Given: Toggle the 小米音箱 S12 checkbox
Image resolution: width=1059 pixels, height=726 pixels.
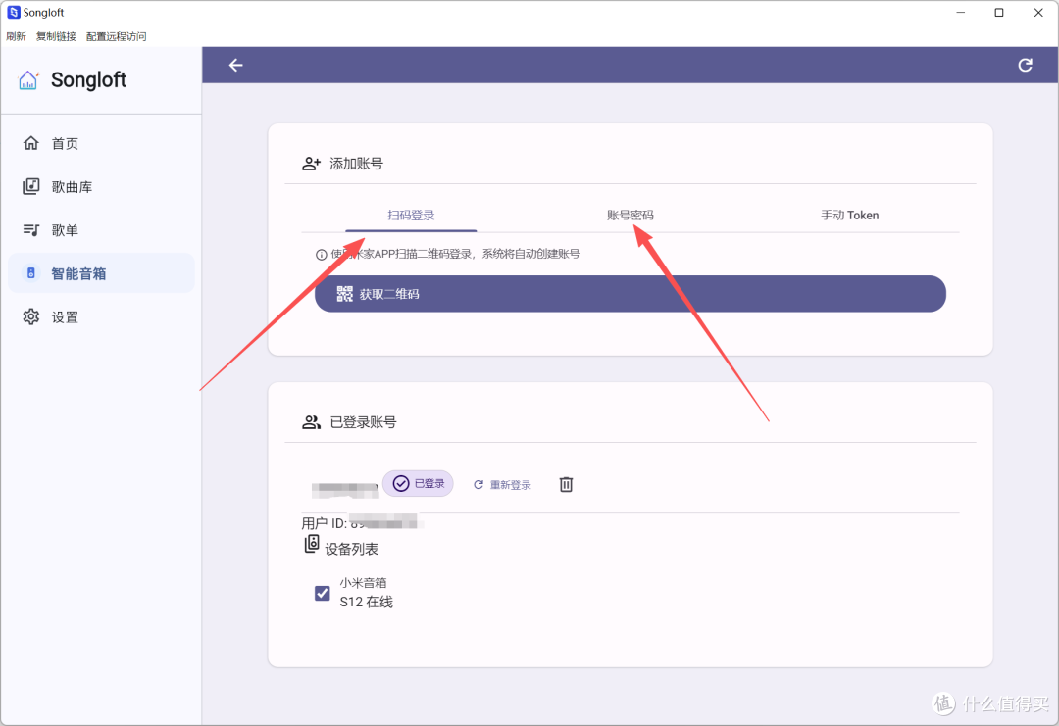Looking at the screenshot, I should click(323, 593).
